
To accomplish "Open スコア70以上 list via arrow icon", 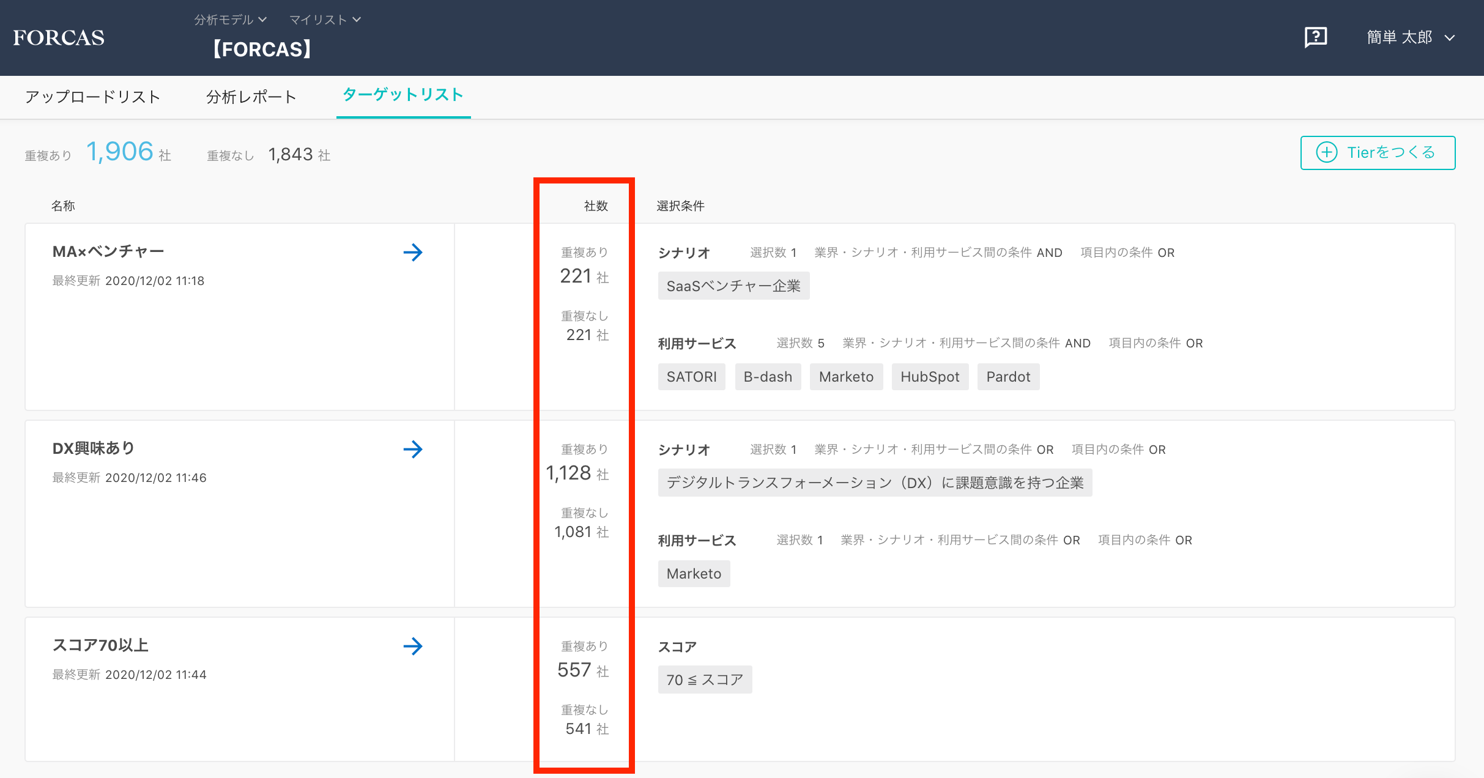I will click(413, 646).
